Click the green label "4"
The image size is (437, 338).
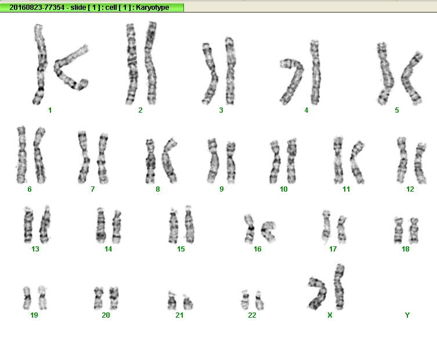[306, 110]
